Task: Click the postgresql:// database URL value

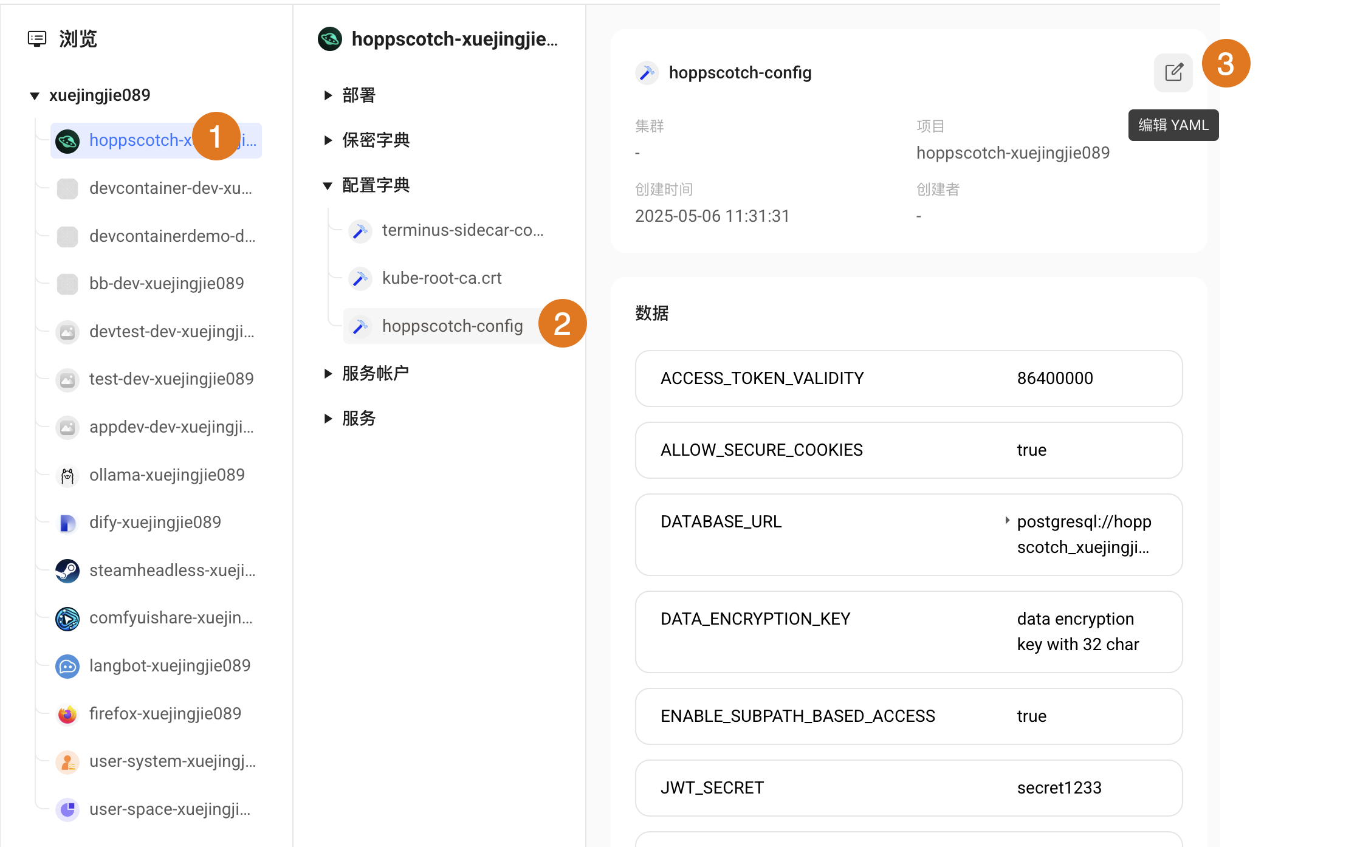Action: pyautogui.click(x=1084, y=535)
